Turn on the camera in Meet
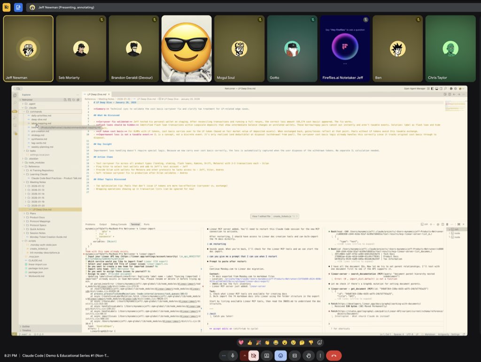Viewport: 481px width, 362px height. pos(253,355)
